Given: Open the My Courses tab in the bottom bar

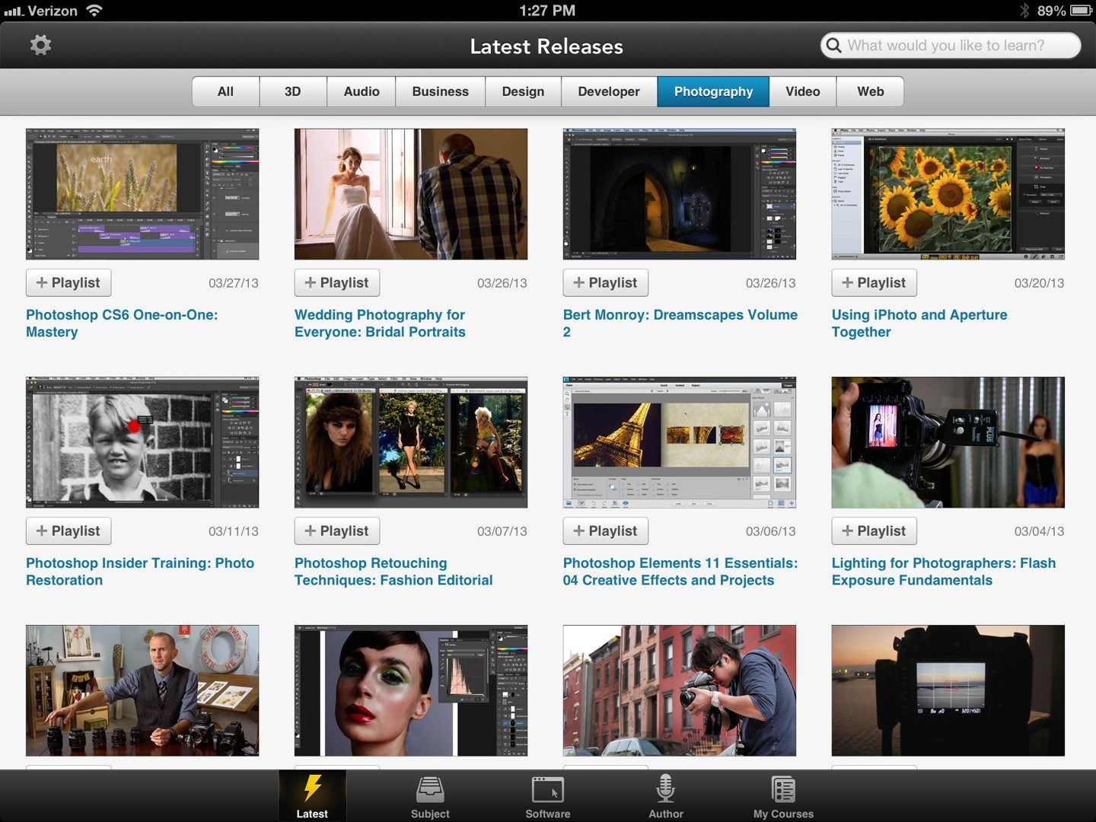Looking at the screenshot, I should [x=784, y=796].
